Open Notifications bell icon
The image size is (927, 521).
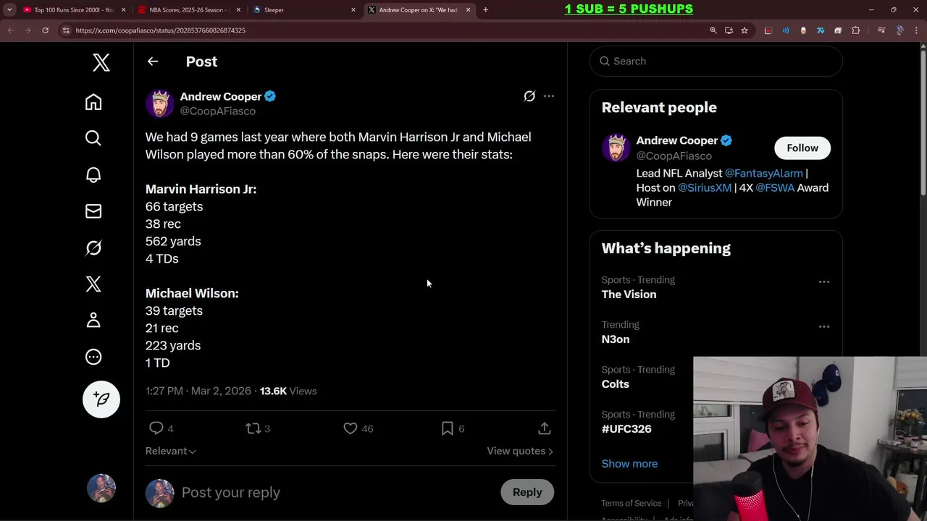pos(93,175)
